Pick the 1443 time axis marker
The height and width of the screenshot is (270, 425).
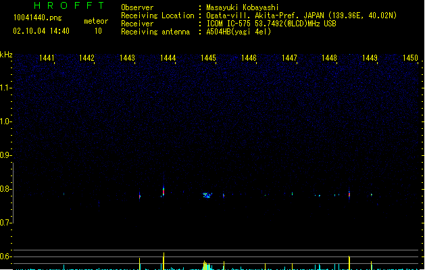pyautogui.click(x=127, y=58)
